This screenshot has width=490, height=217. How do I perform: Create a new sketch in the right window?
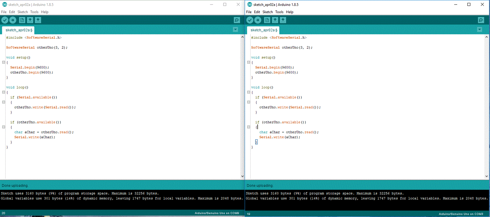(267, 20)
